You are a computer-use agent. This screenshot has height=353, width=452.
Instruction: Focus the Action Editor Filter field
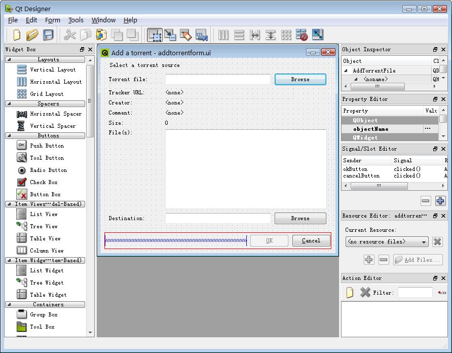click(x=415, y=292)
